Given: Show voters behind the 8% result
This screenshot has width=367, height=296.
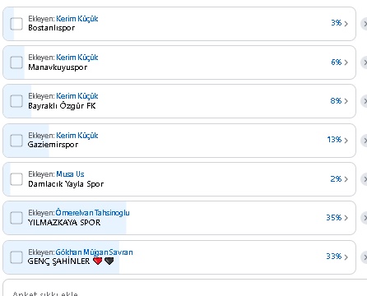Looking at the screenshot, I should tap(339, 101).
